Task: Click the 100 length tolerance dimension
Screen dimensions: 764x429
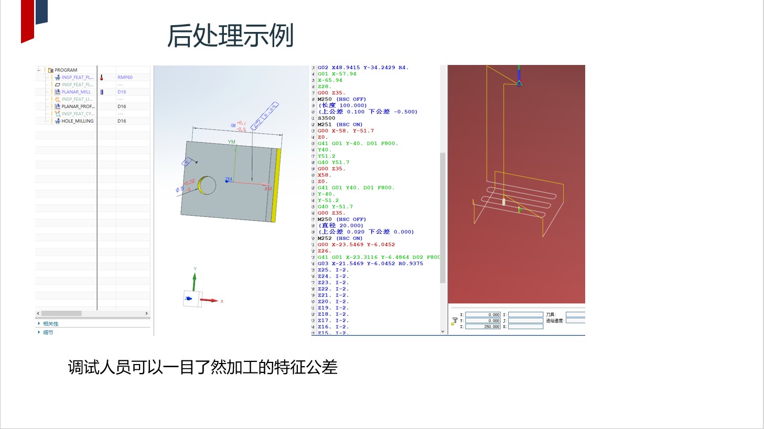Action: 238,126
